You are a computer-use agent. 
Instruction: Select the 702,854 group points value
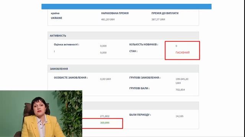(x=180, y=90)
